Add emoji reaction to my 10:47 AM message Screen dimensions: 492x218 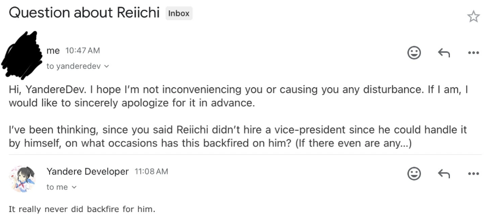point(414,52)
